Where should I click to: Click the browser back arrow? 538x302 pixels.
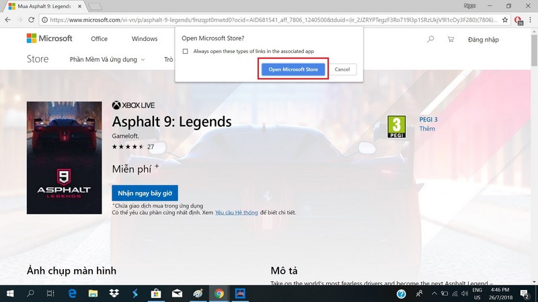pos(7,20)
